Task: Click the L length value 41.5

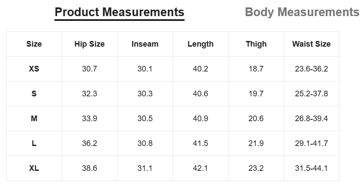Action: pyautogui.click(x=201, y=143)
